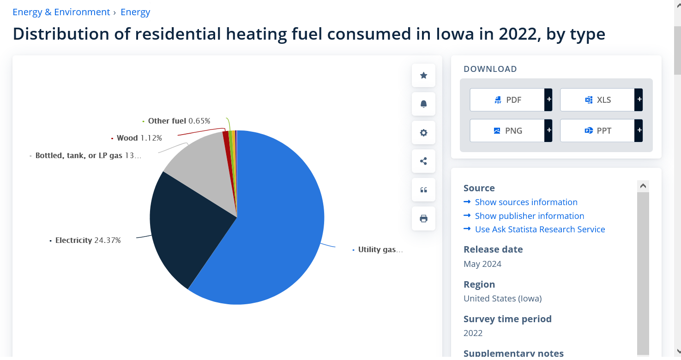The image size is (681, 360).
Task: Open chart settings gear icon
Action: [x=423, y=133]
